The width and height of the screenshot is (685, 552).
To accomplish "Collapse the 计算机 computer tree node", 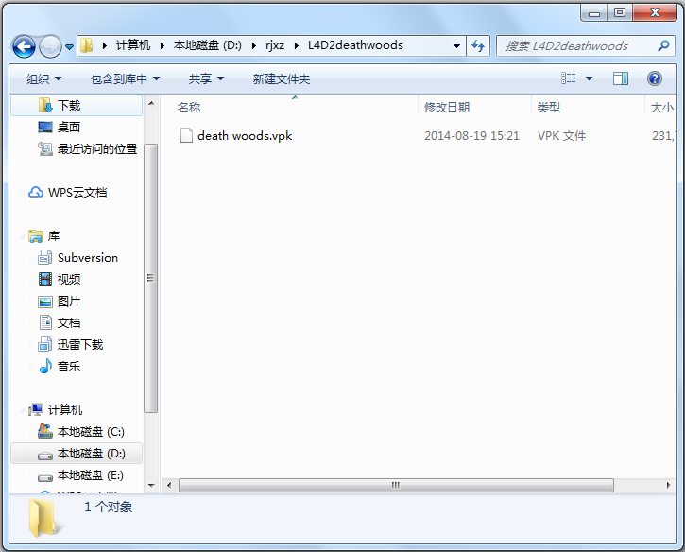I will [22, 410].
